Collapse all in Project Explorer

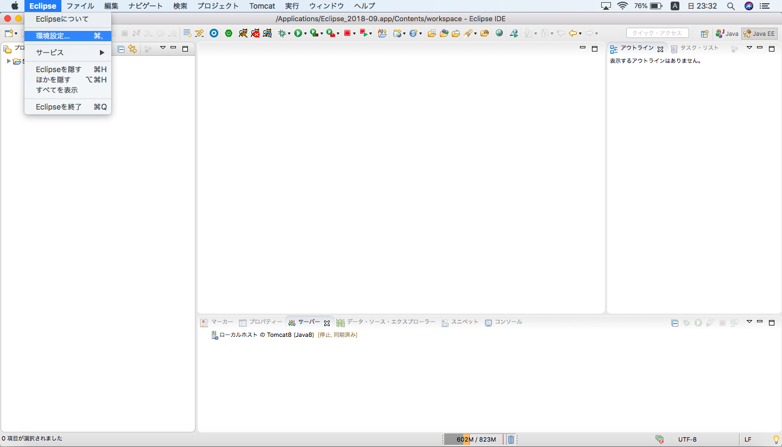121,49
